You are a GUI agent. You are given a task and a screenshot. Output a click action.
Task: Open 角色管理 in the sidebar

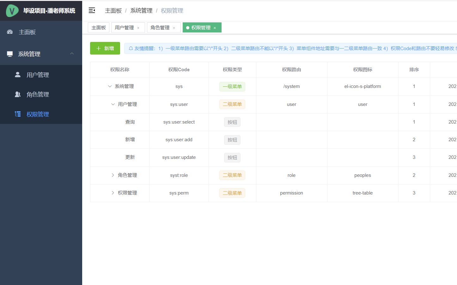[41, 94]
